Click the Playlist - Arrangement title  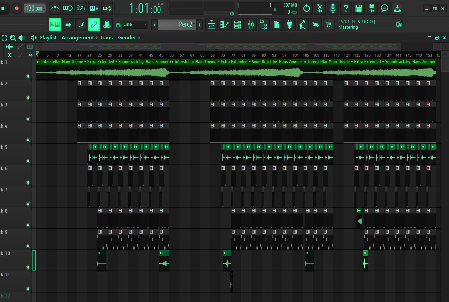click(x=67, y=38)
